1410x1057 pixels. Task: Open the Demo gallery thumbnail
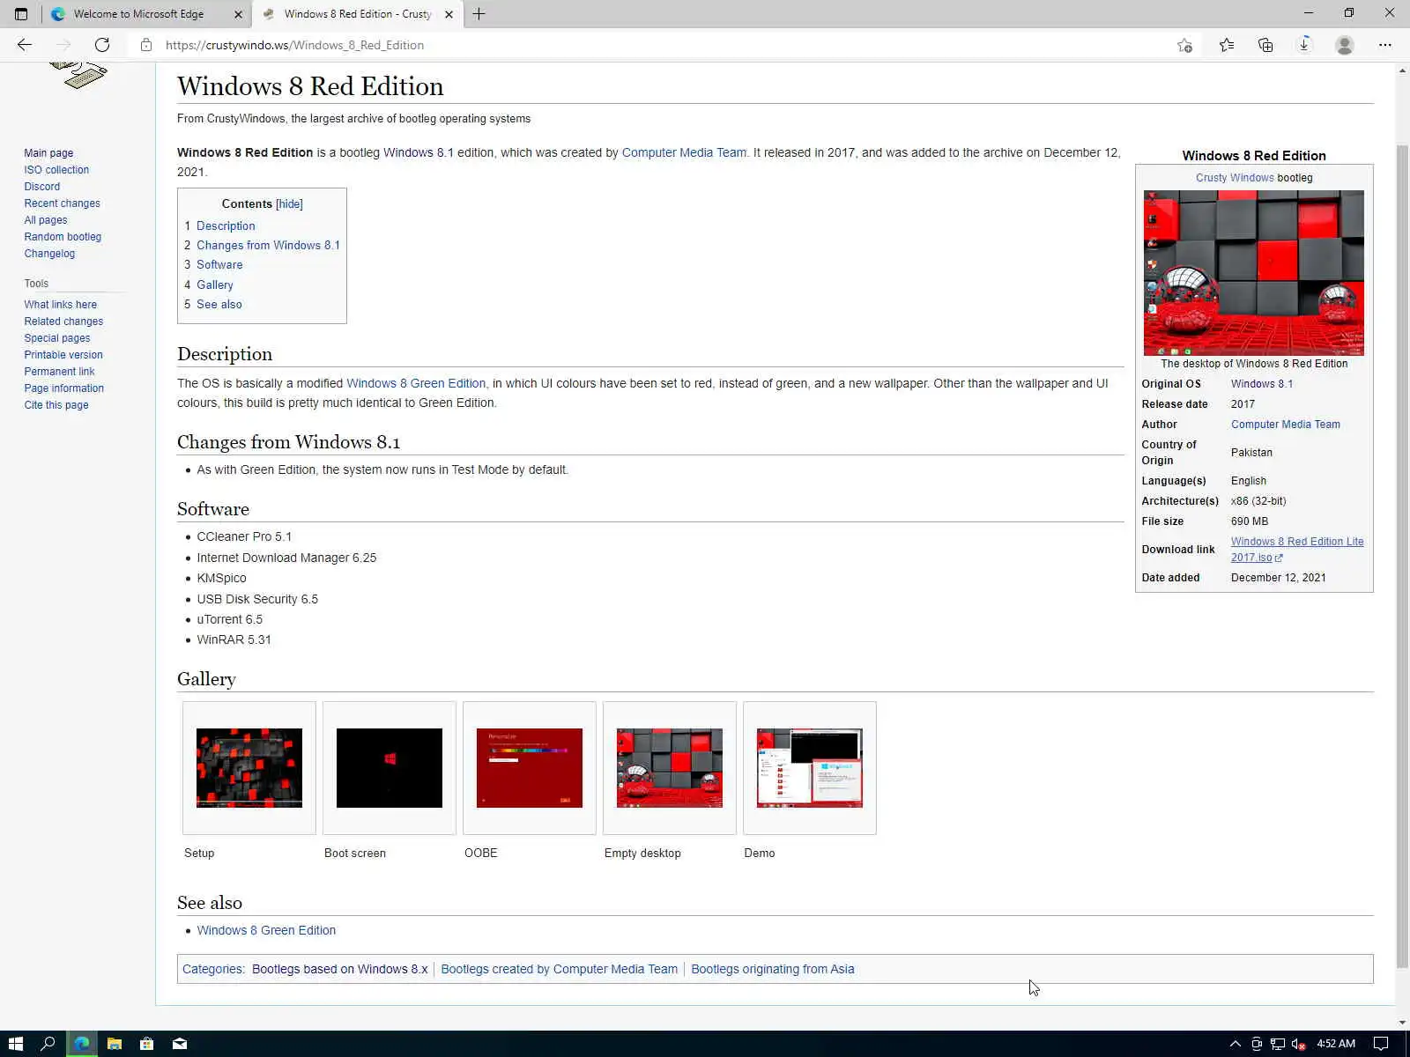(810, 768)
